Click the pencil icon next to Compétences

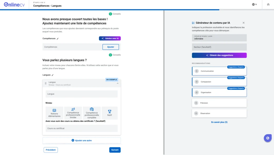click(58, 39)
